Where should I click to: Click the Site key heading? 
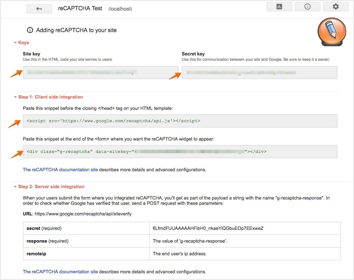[x=31, y=54]
